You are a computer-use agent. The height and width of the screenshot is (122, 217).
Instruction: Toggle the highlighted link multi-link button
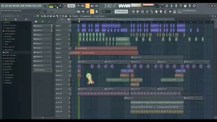(x=92, y=11)
